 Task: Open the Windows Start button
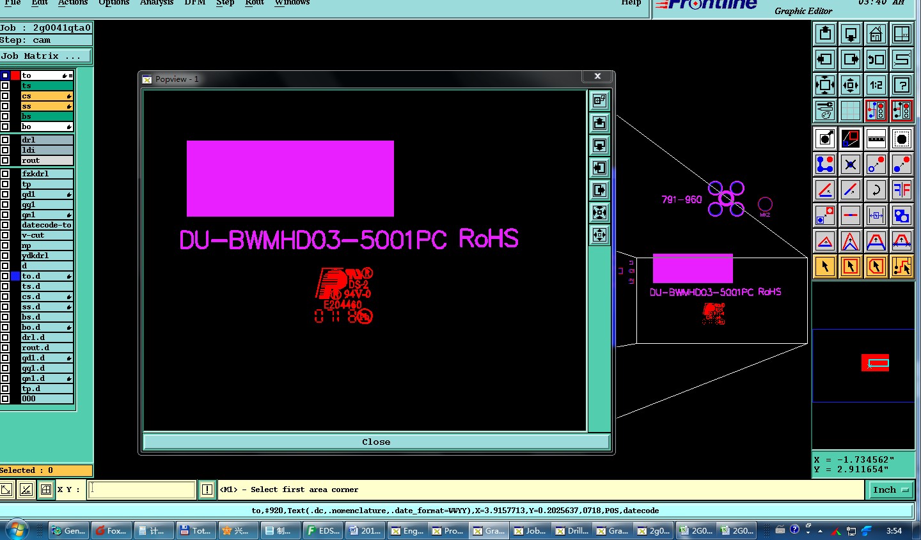[x=16, y=530]
